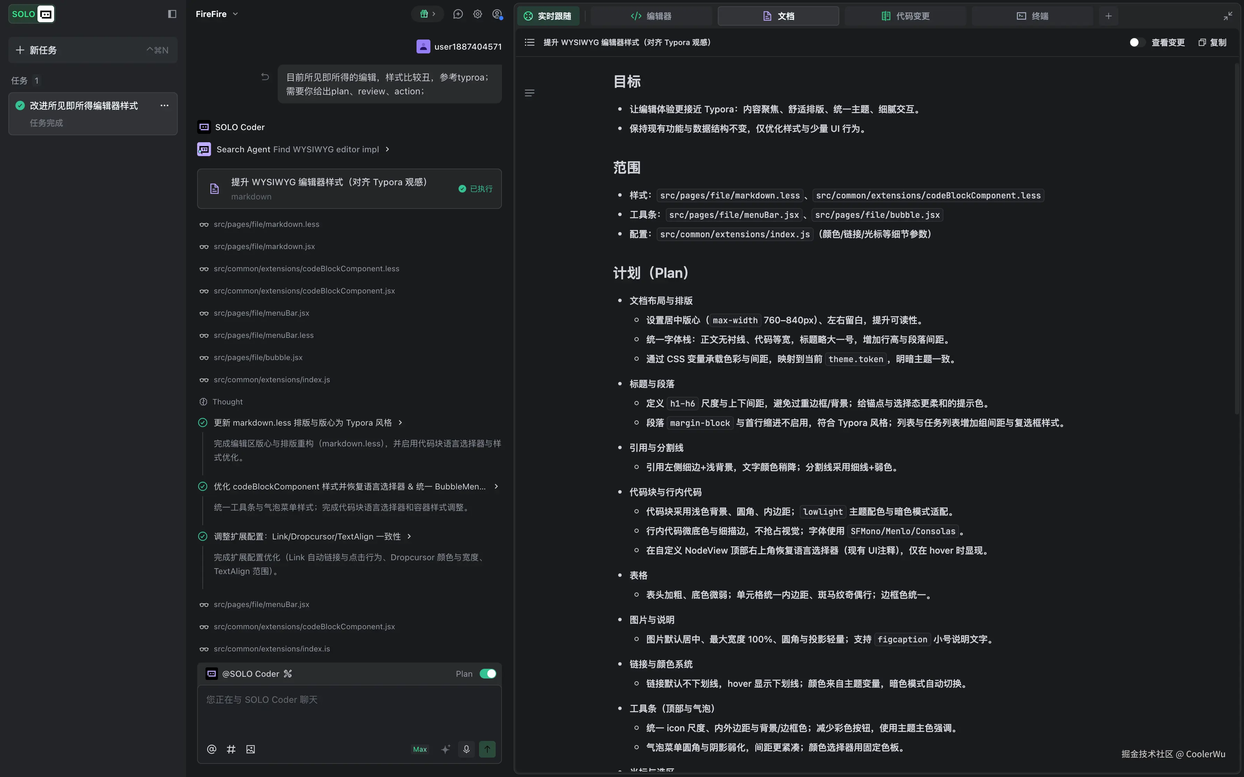The image size is (1244, 777).
Task: Open new chat bubble icon
Action: pos(457,14)
